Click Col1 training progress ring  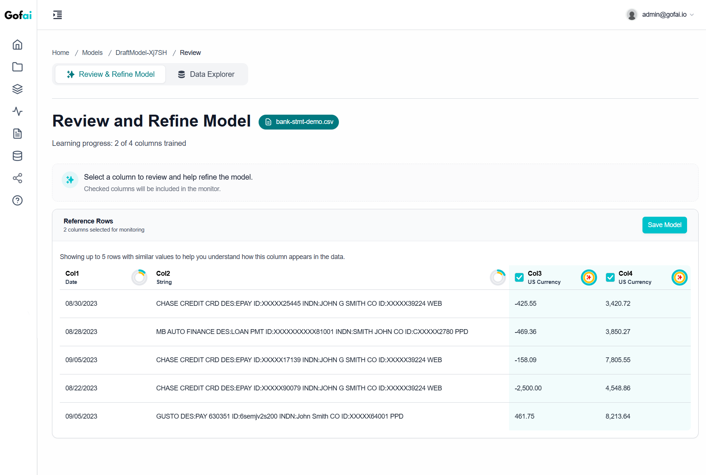tap(139, 278)
